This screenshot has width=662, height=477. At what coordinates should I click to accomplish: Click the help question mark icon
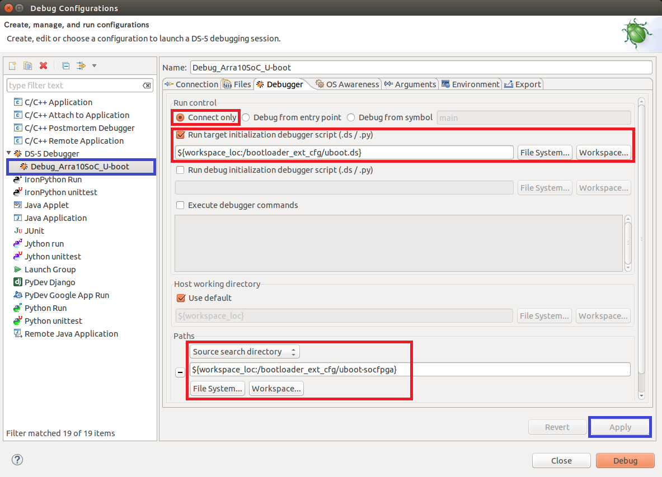pyautogui.click(x=17, y=460)
